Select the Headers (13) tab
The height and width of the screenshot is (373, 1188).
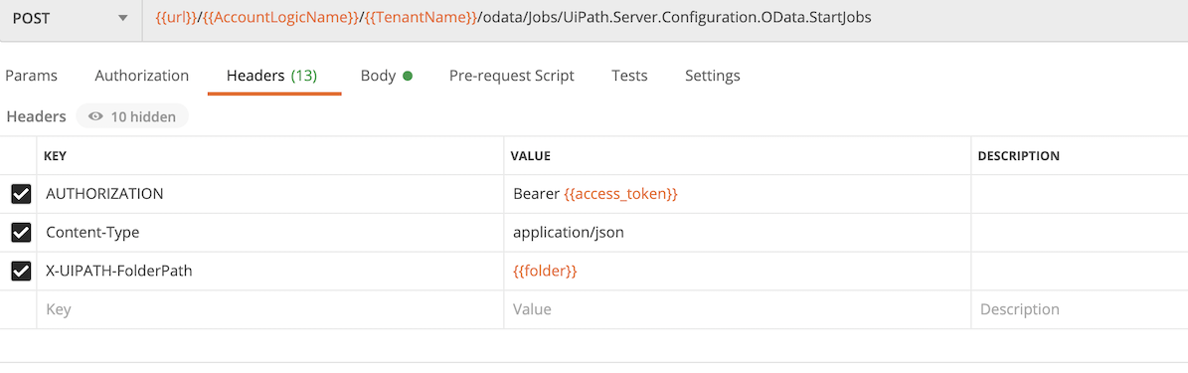coord(272,76)
